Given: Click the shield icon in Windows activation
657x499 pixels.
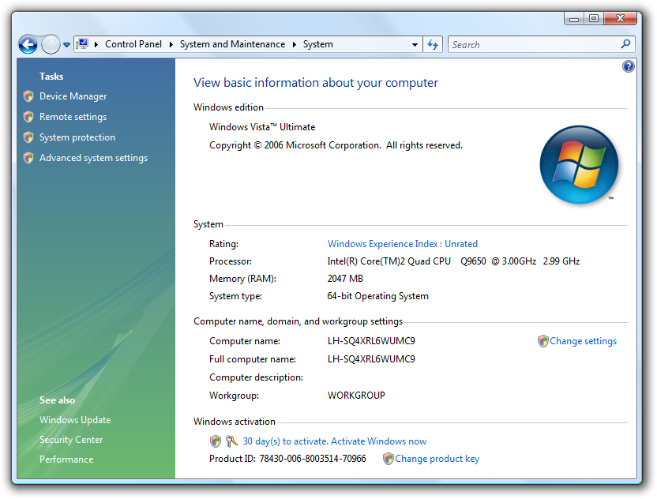Looking at the screenshot, I should click(216, 441).
